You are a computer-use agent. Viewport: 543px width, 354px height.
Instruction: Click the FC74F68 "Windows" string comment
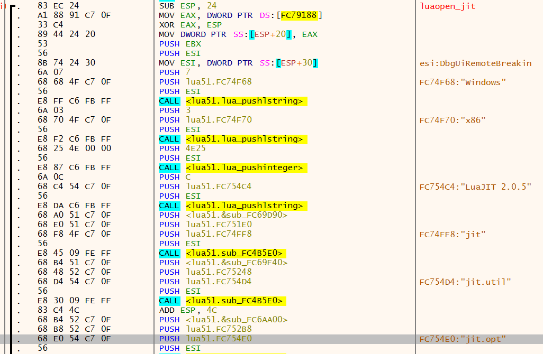456,82
